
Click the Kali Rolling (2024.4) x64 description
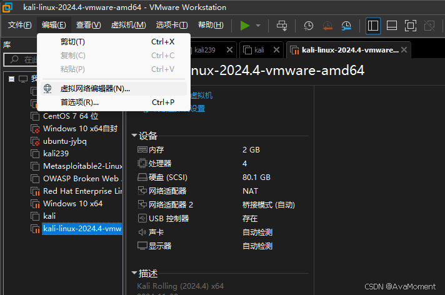pyautogui.click(x=181, y=286)
